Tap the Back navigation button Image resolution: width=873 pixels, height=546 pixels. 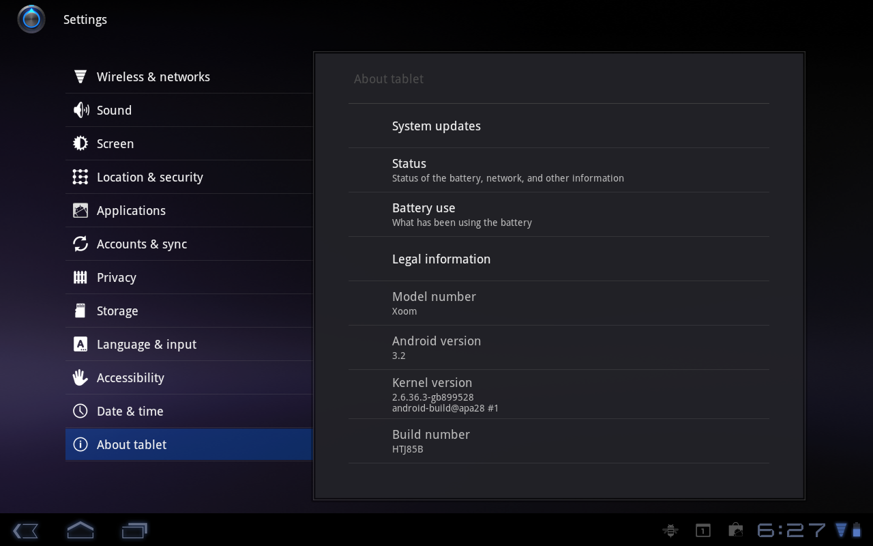(x=25, y=530)
